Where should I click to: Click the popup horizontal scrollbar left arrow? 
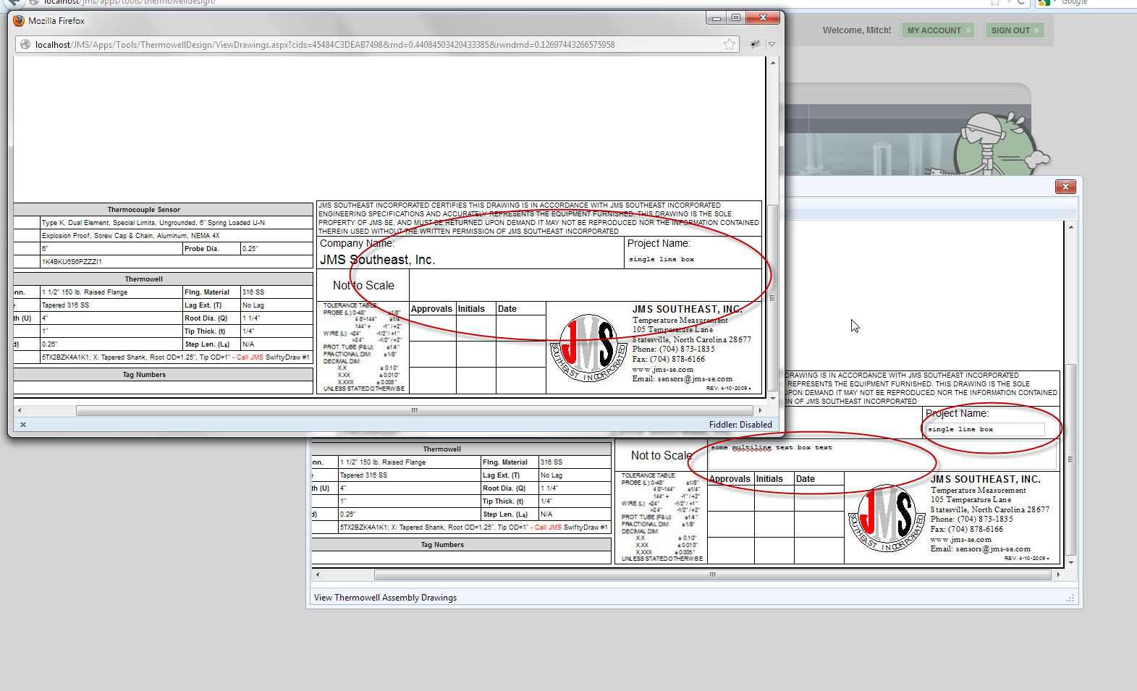click(x=20, y=410)
